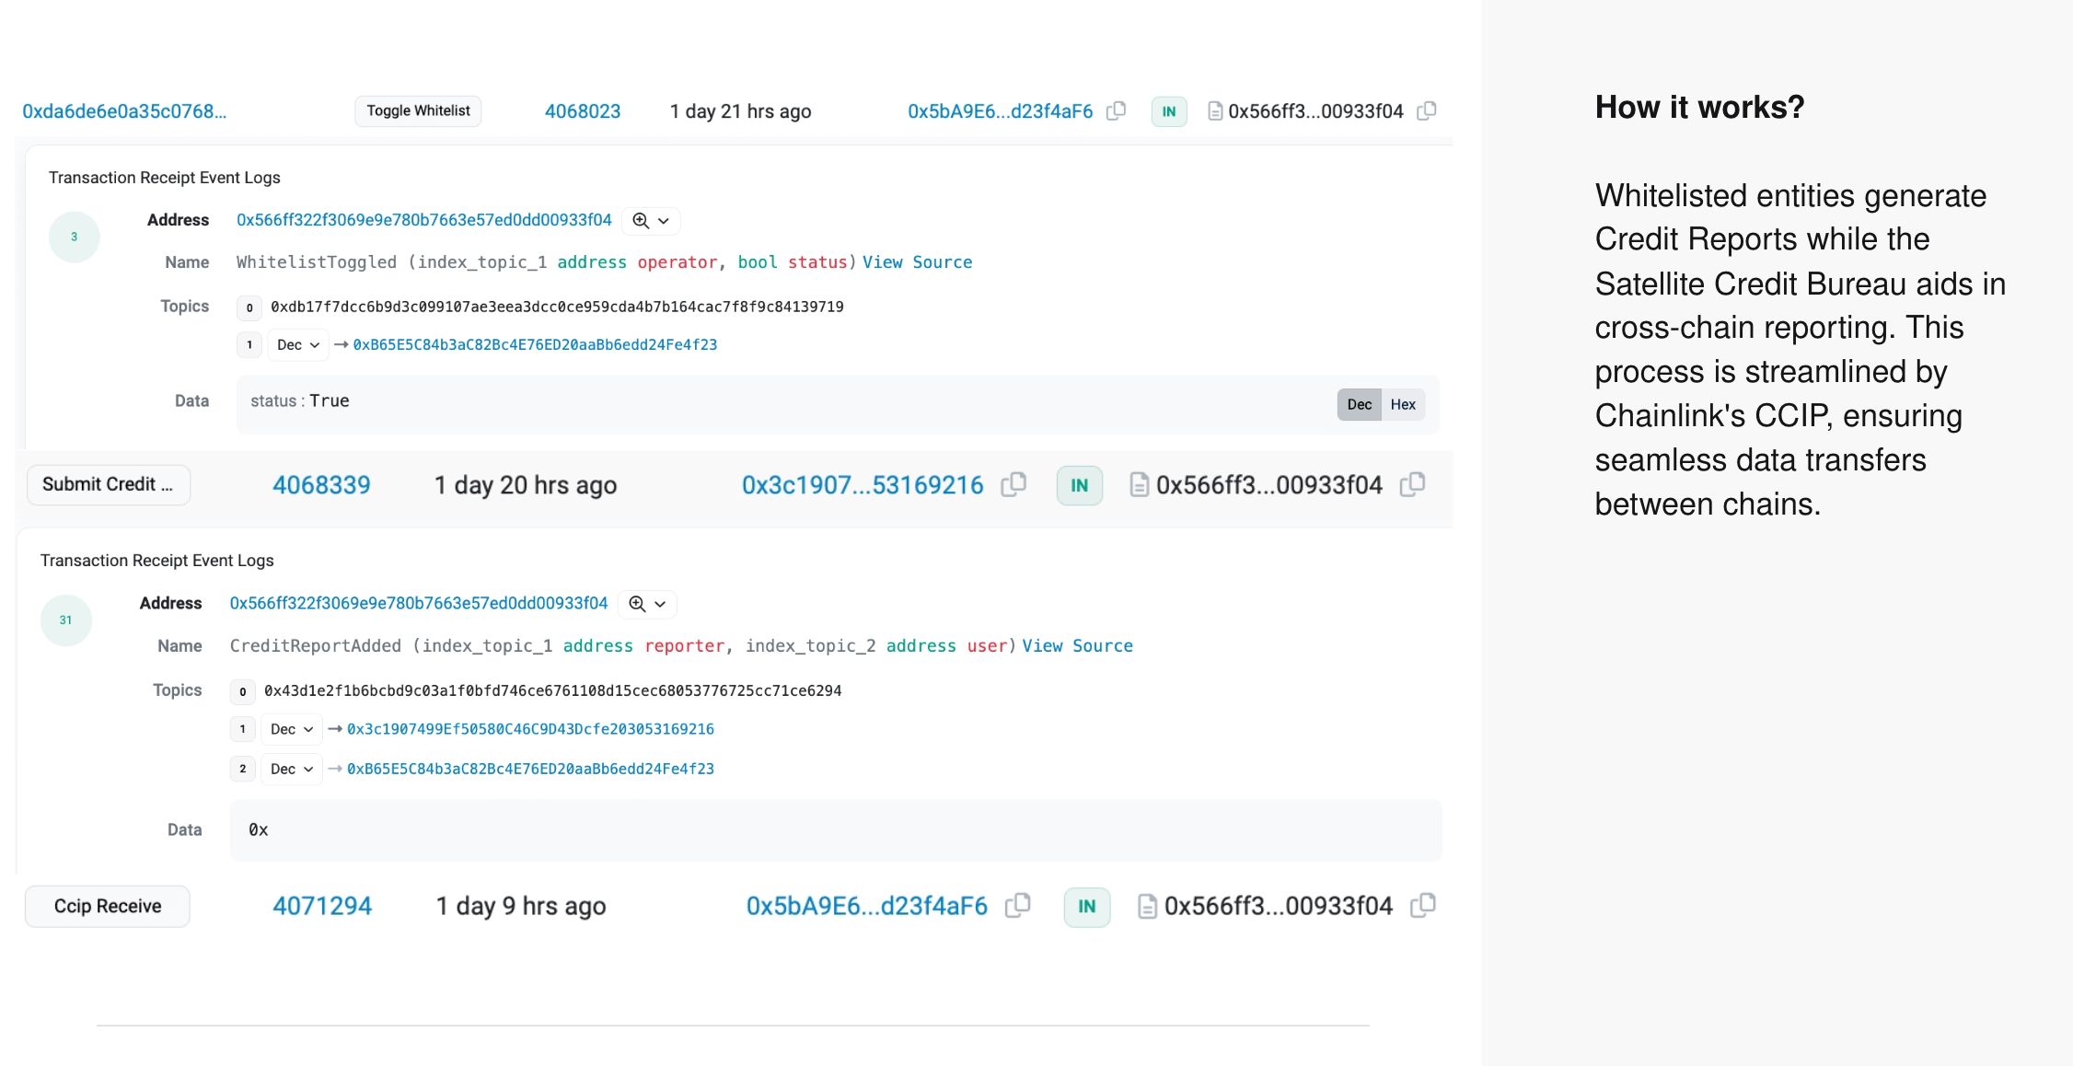Click the 'How it works?' heading
Image resolution: width=2073 pixels, height=1066 pixels.
1699,108
